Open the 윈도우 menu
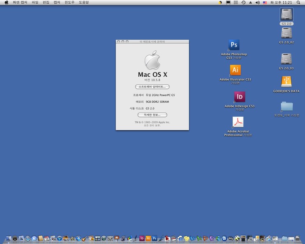 (x=69, y=2)
